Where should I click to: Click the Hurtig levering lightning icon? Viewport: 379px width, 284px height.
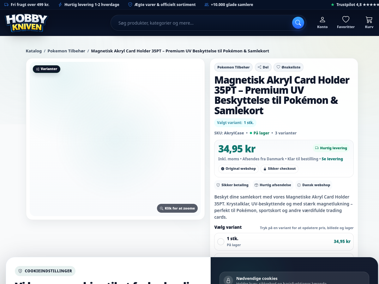point(60,5)
